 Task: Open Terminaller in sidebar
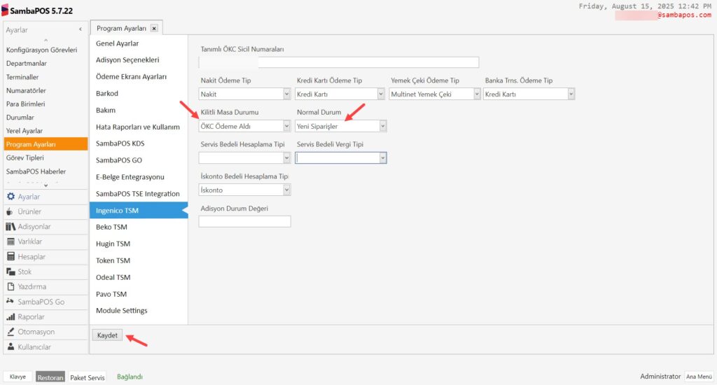click(x=46, y=77)
